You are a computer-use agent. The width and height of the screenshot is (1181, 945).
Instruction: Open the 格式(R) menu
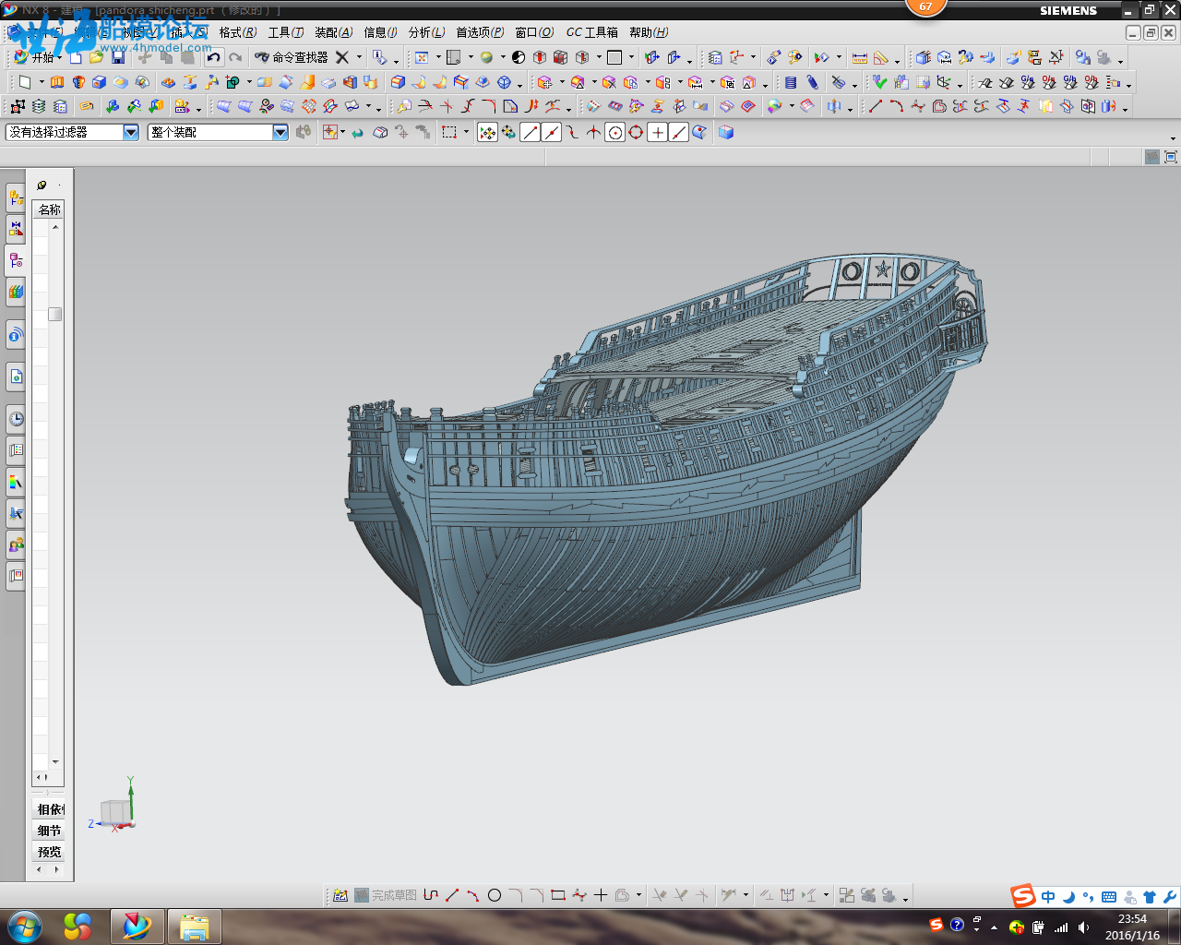click(x=238, y=32)
